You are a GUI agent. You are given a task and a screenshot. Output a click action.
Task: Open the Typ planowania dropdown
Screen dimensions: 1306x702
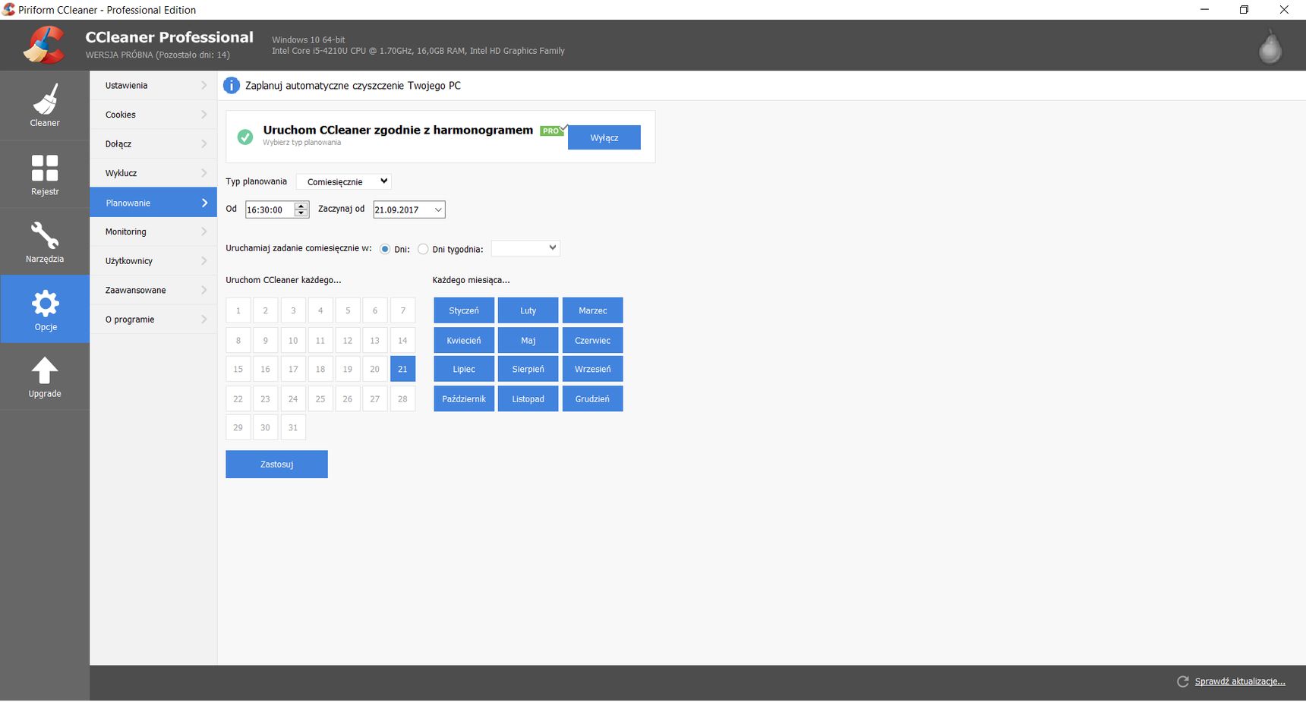click(x=344, y=181)
